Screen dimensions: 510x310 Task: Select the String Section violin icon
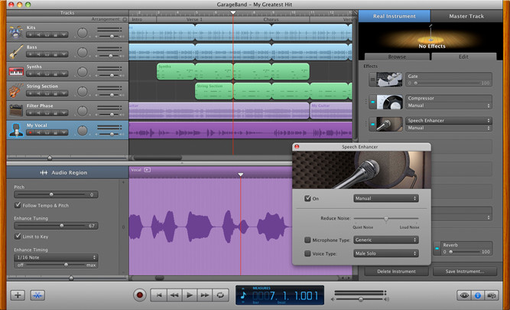click(16, 91)
